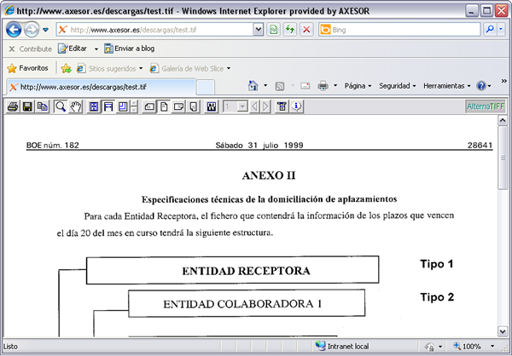Image resolution: width=512 pixels, height=356 pixels.
Task: Toggle fit-to-width view mode
Action: (x=108, y=106)
